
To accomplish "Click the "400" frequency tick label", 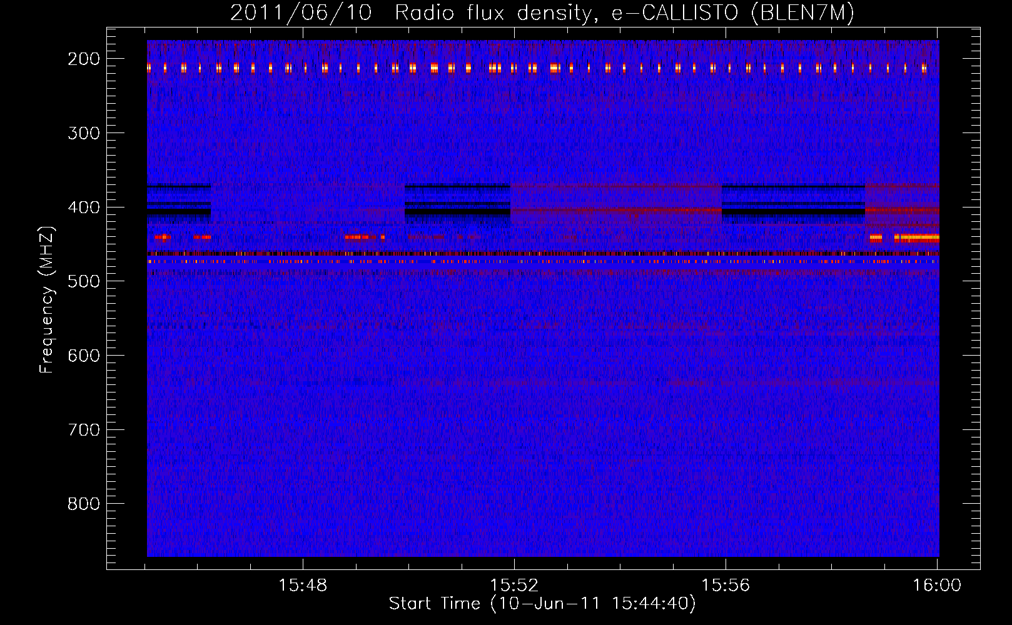I will coord(84,207).
